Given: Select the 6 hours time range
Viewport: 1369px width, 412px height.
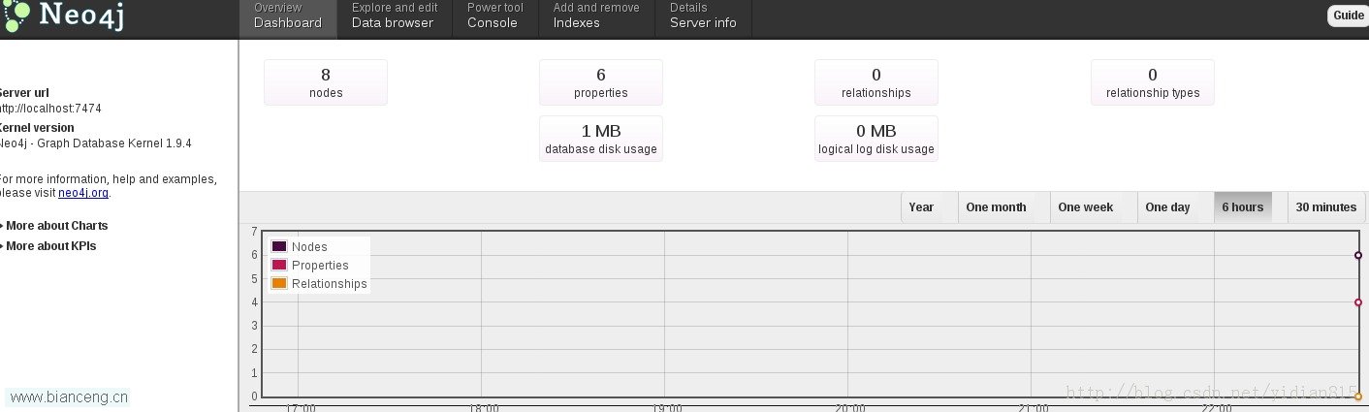Looking at the screenshot, I should [x=1242, y=207].
